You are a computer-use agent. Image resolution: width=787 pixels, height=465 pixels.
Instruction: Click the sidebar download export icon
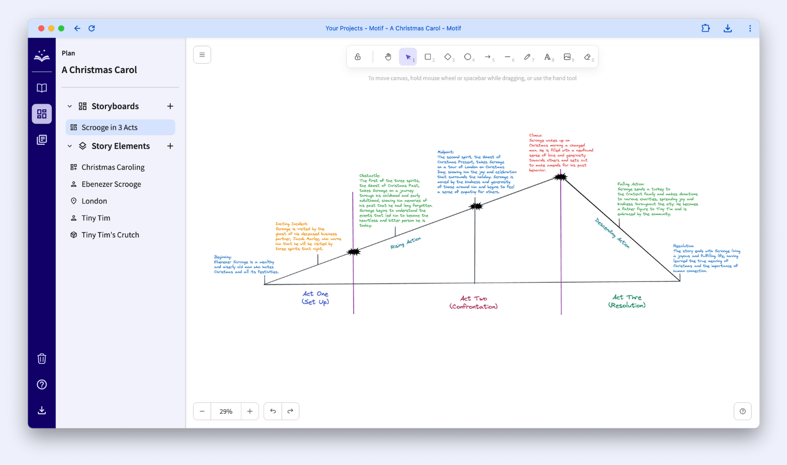coord(42,410)
